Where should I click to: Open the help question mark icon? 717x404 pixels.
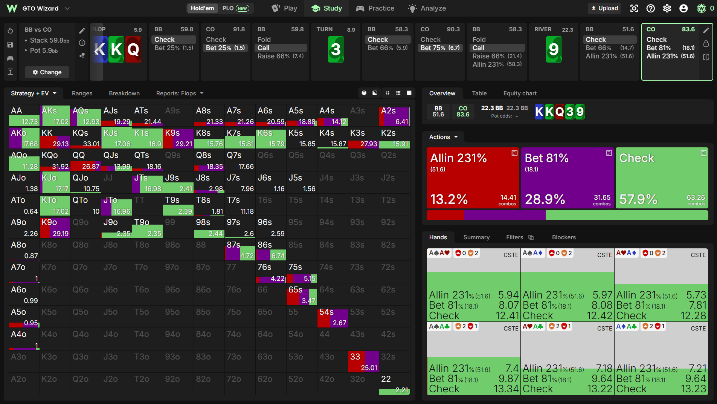point(651,8)
